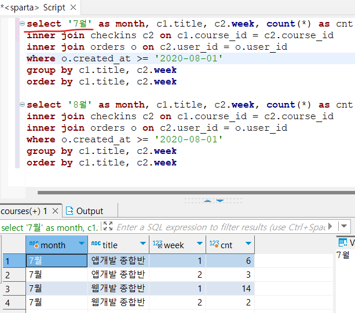Select the month column header
355x313 pixels.
tap(57, 245)
